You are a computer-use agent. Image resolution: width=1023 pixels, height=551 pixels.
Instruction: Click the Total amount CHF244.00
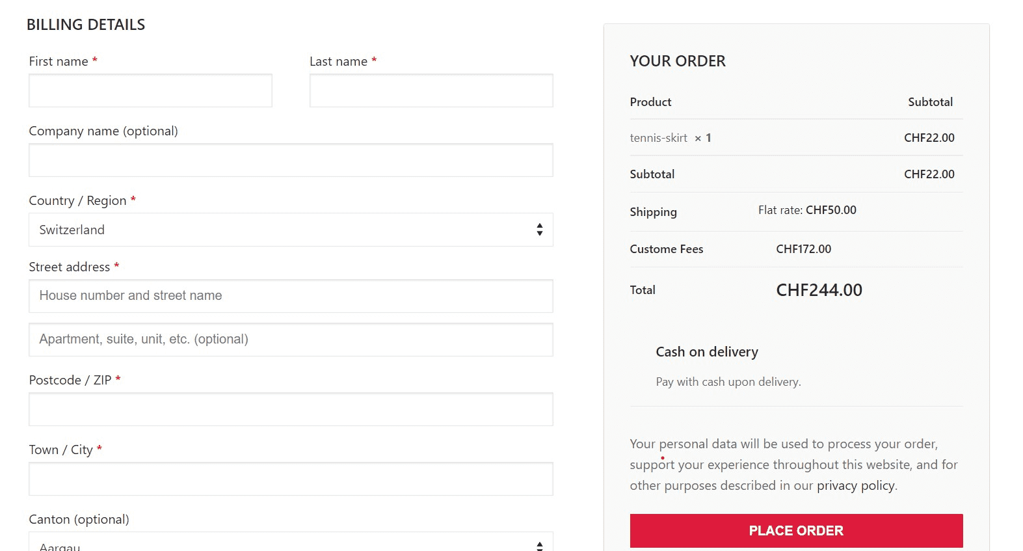coord(818,290)
